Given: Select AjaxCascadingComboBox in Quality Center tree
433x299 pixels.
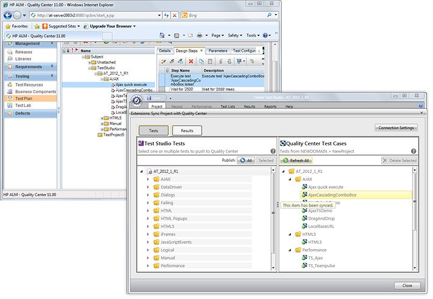Looking at the screenshot, I should click(356, 195).
